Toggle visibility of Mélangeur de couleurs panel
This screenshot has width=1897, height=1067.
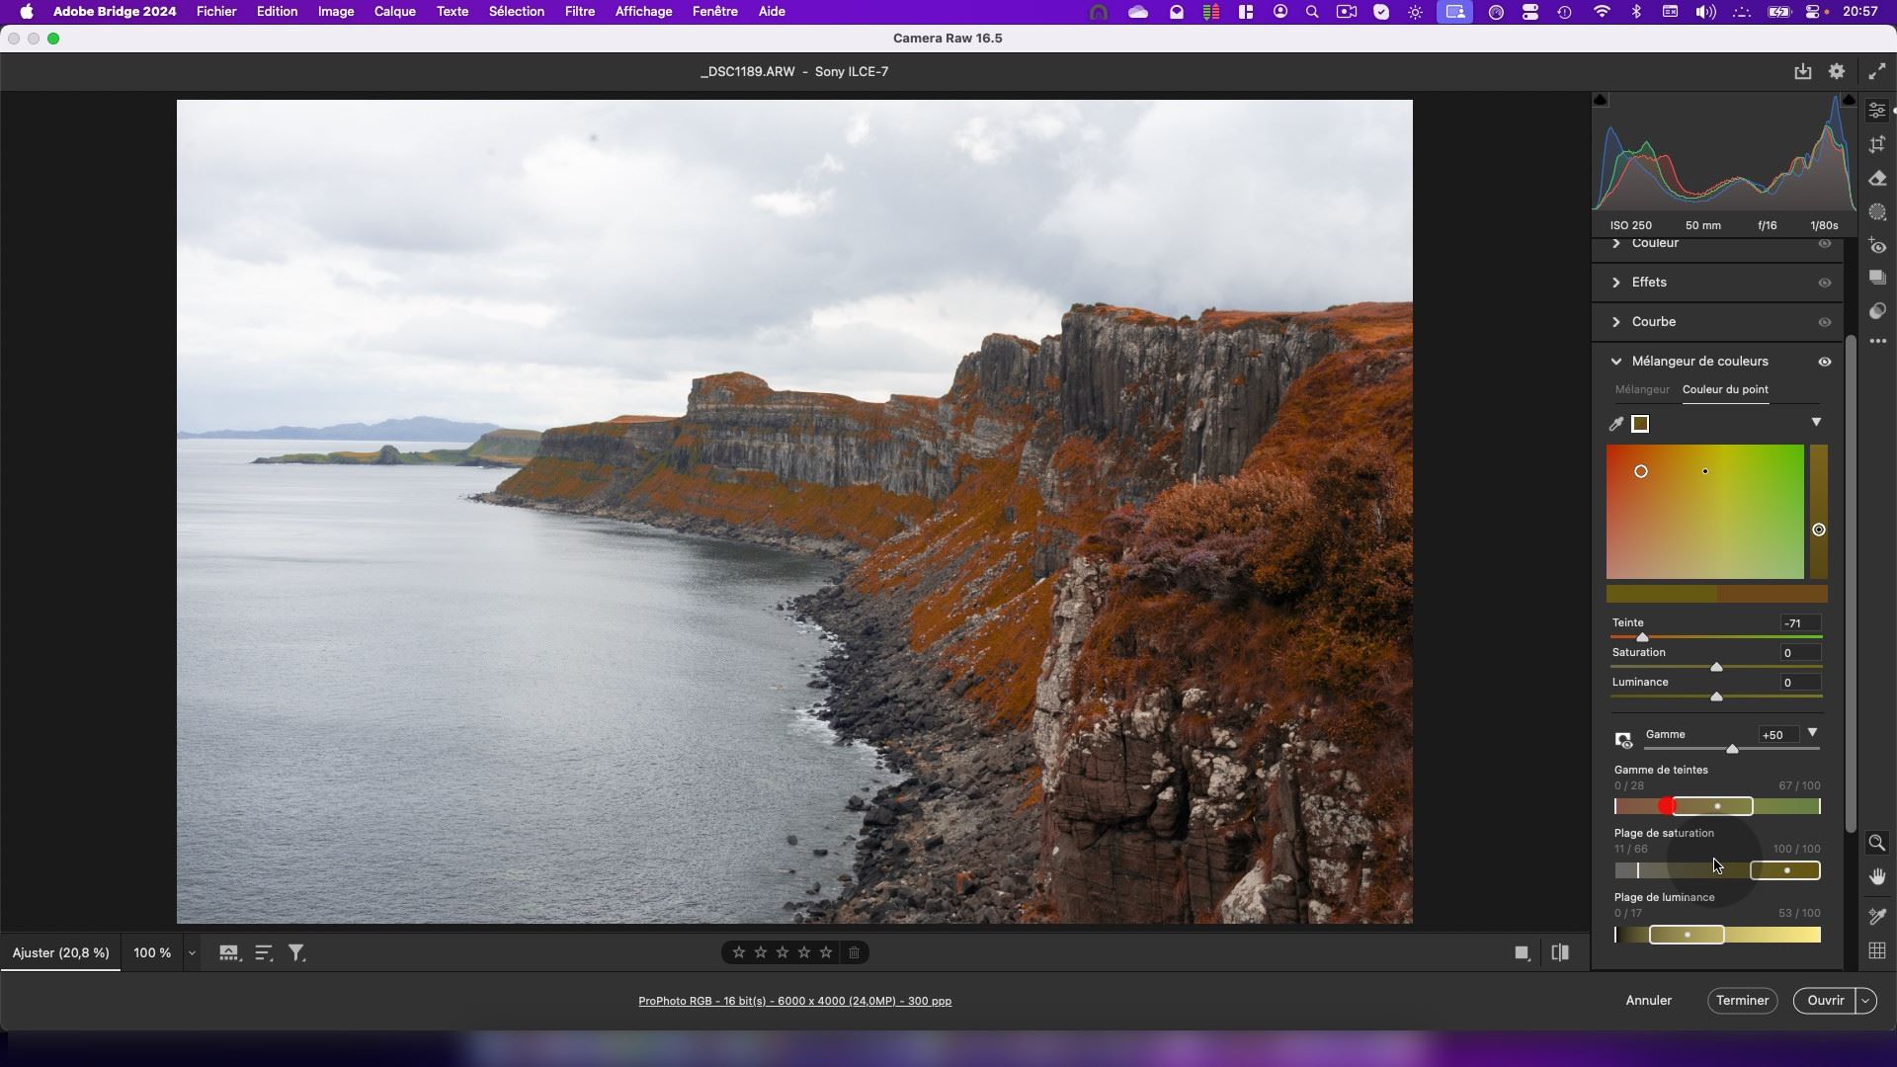(x=1825, y=362)
